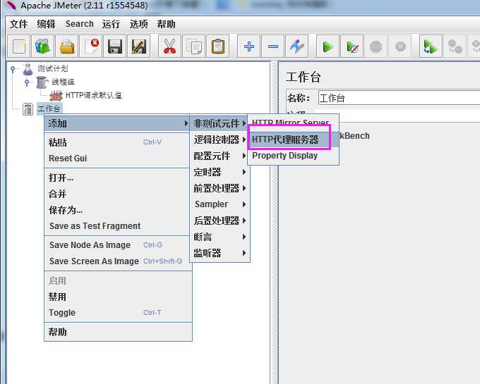Open the 文件 menu
This screenshot has width=480, height=384.
tap(18, 24)
